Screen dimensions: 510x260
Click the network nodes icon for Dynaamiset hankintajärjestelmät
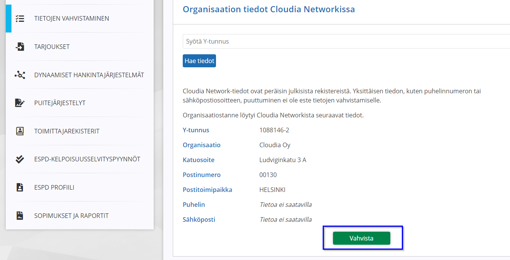click(20, 75)
